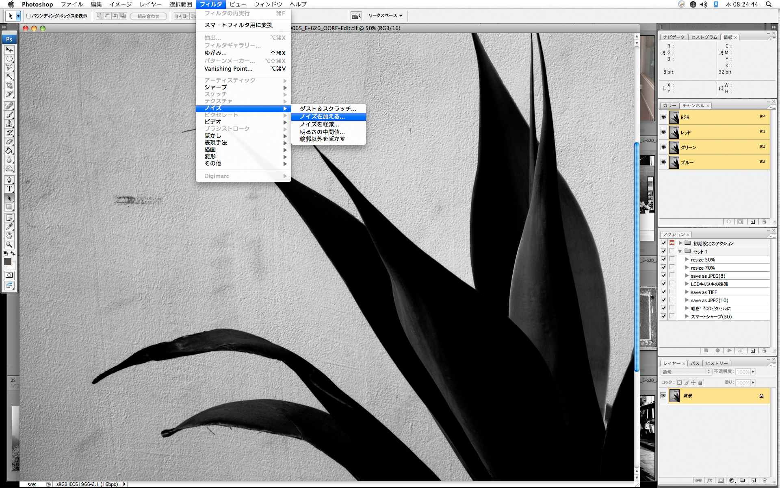Choose ノイズを加える from the Noise submenu
The height and width of the screenshot is (488, 780).
tap(322, 117)
